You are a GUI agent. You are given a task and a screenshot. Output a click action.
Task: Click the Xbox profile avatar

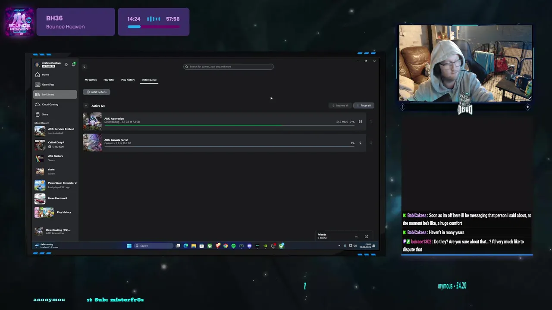point(37,65)
